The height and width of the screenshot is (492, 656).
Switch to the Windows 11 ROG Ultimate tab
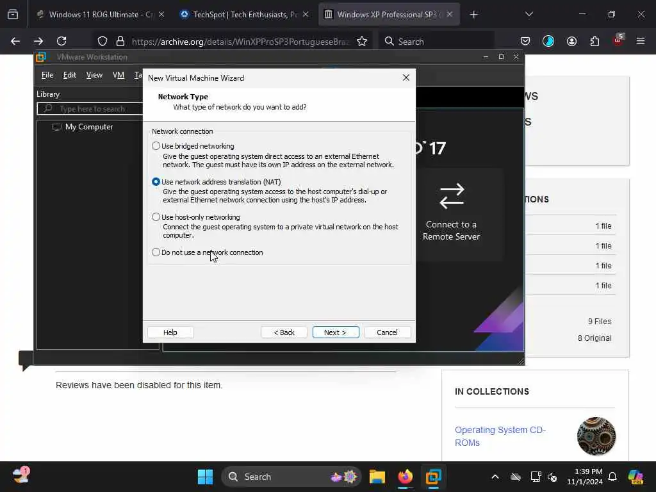pos(101,15)
